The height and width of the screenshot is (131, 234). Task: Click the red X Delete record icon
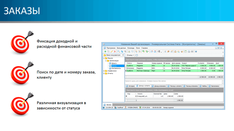pos(115,52)
